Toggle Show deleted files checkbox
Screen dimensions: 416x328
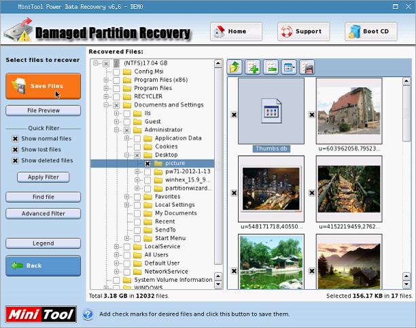(x=16, y=161)
